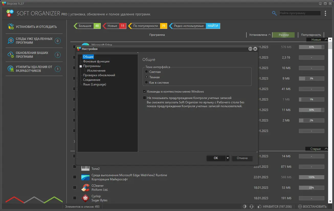Open the dropdown arrow next to OK
The width and height of the screenshot is (334, 211).
(x=227, y=158)
